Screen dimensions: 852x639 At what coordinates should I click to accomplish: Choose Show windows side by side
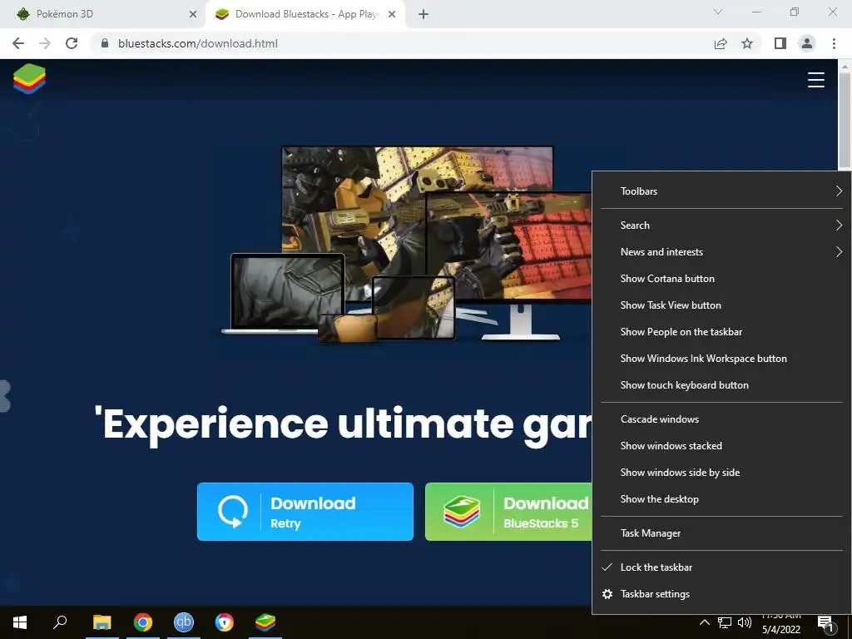click(x=721, y=473)
